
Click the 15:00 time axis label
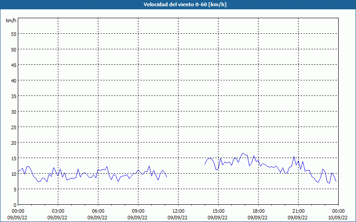pos(218,211)
